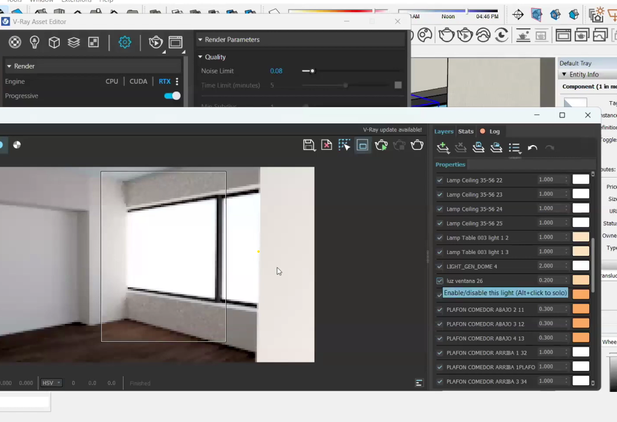This screenshot has height=422, width=617.
Task: Click the LIGHT_GEN_DOME 4 intensity stepper
Action: pos(566,266)
